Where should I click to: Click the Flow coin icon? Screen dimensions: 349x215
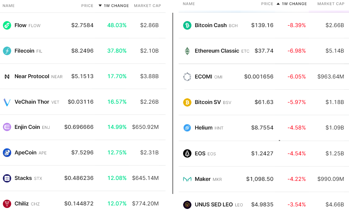pyautogui.click(x=7, y=26)
